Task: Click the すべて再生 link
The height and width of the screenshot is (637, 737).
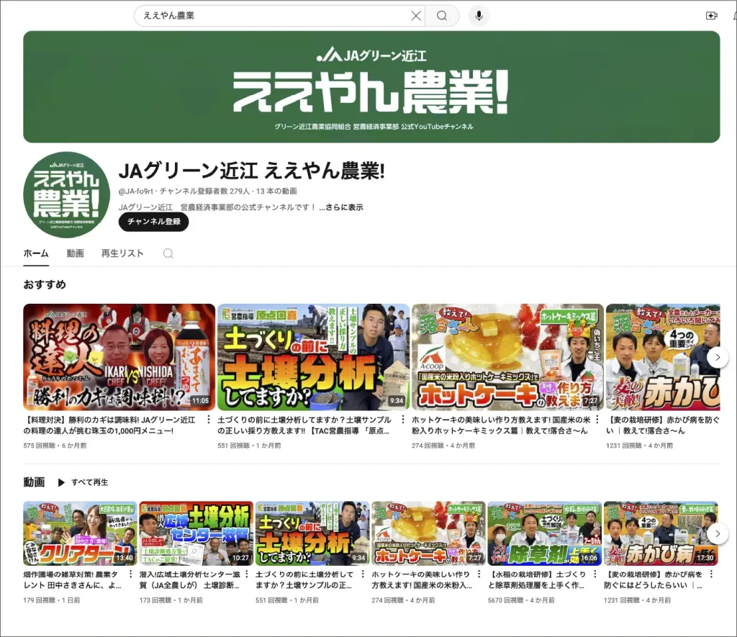Action: pyautogui.click(x=89, y=482)
